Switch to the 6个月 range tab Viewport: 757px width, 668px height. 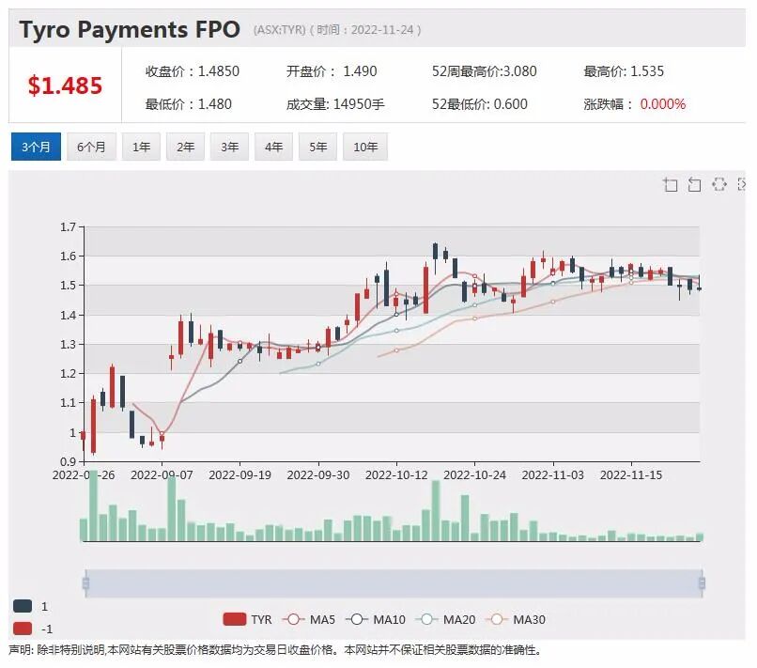pyautogui.click(x=91, y=147)
